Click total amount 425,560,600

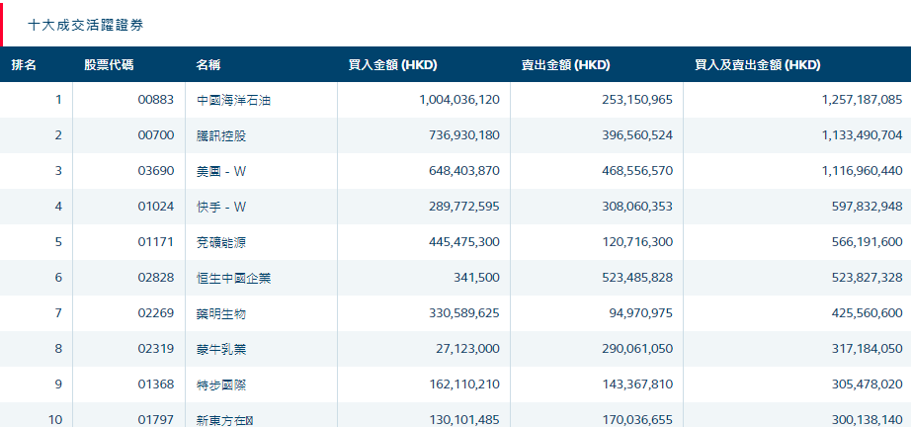pos(868,313)
